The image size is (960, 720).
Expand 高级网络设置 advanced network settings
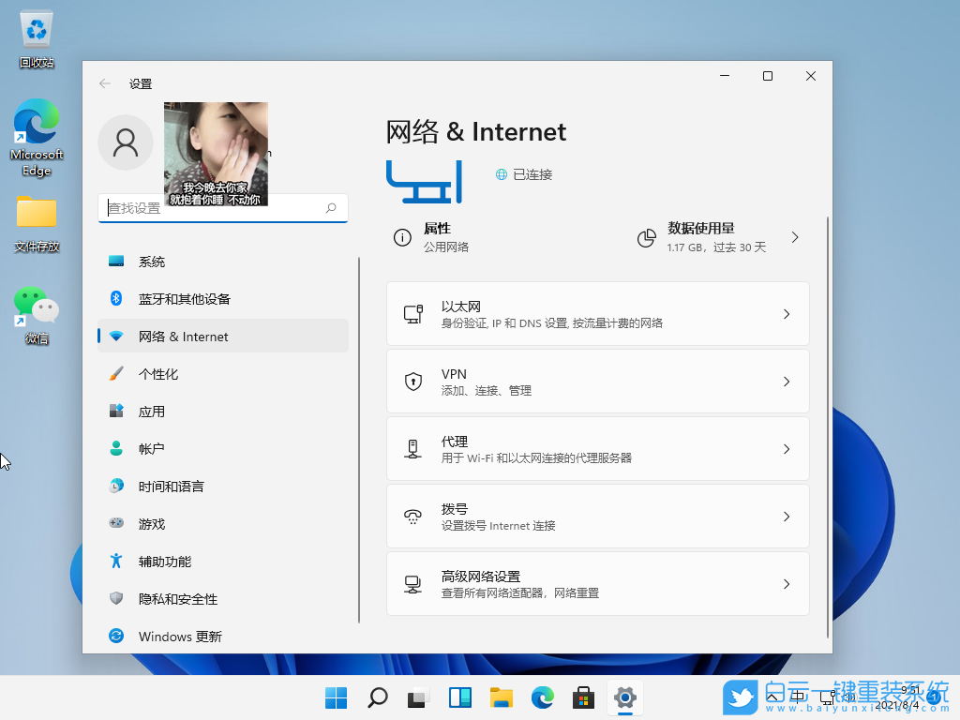click(787, 583)
